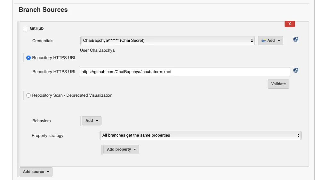
Task: Click the GitHub source drag handle
Action: click(26, 29)
